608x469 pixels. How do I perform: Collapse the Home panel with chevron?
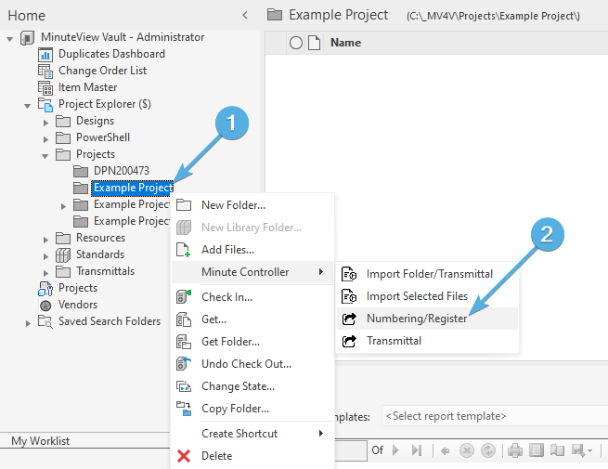(244, 15)
